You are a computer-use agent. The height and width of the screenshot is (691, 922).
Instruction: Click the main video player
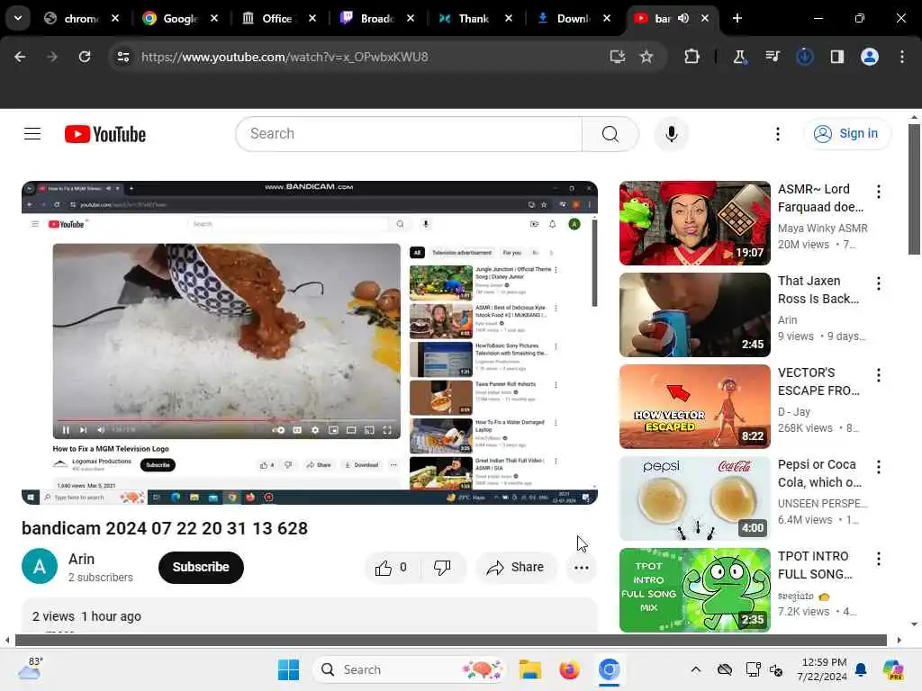click(x=310, y=343)
